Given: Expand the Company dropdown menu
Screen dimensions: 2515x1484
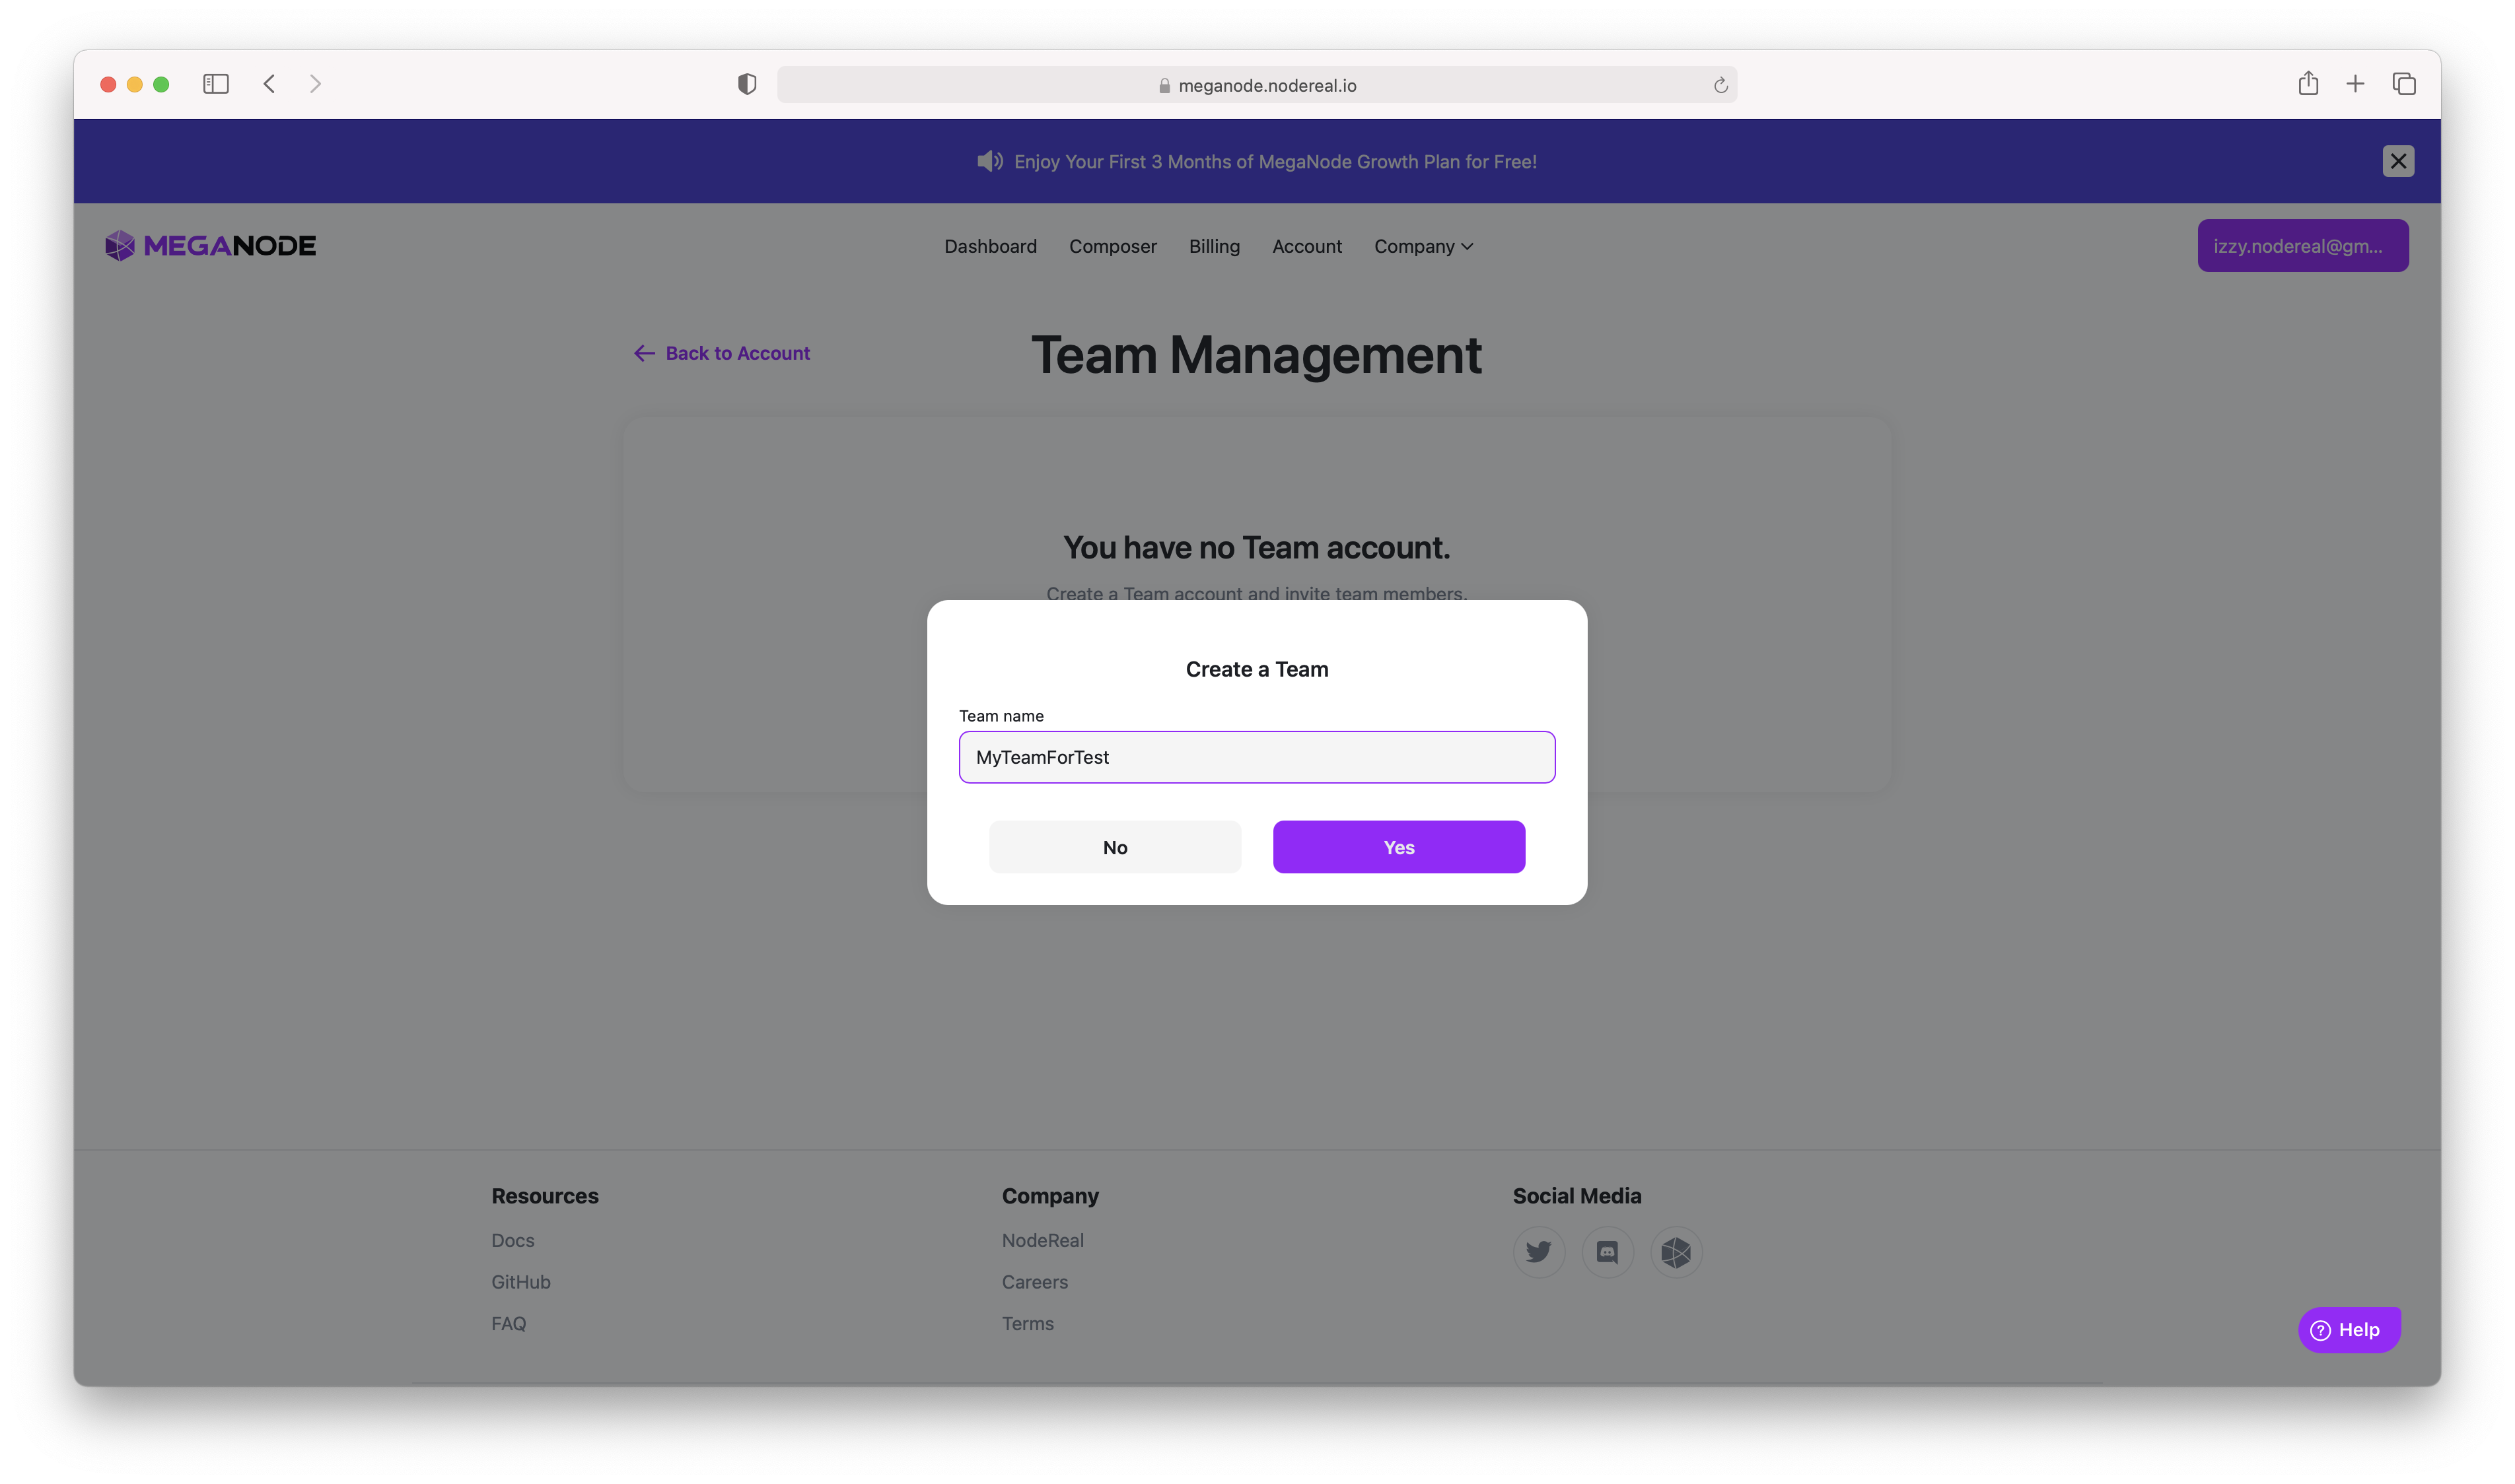Looking at the screenshot, I should [1423, 246].
